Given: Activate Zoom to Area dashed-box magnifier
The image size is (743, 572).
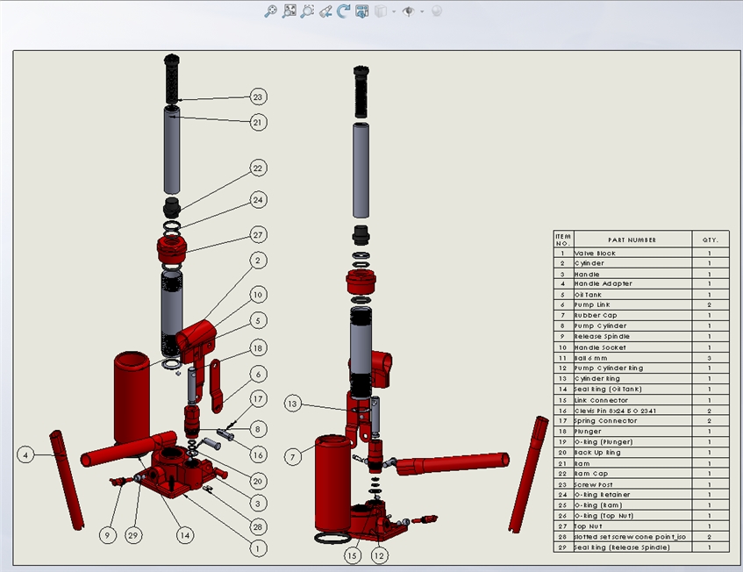Looking at the screenshot, I should coord(308,11).
